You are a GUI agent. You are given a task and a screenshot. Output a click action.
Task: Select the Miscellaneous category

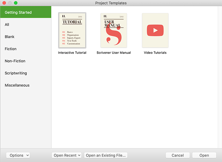26,85
